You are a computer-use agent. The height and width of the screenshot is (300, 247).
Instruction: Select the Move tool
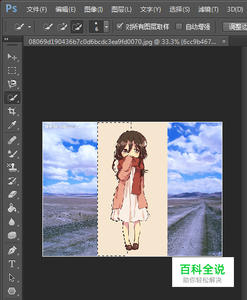point(12,56)
